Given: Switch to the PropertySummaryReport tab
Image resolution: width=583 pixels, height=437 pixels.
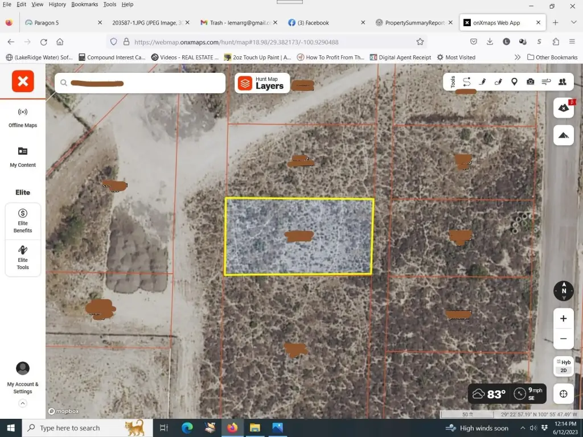Looking at the screenshot, I should (414, 23).
